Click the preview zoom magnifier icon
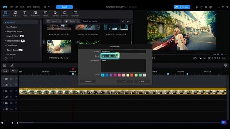 [209, 58]
